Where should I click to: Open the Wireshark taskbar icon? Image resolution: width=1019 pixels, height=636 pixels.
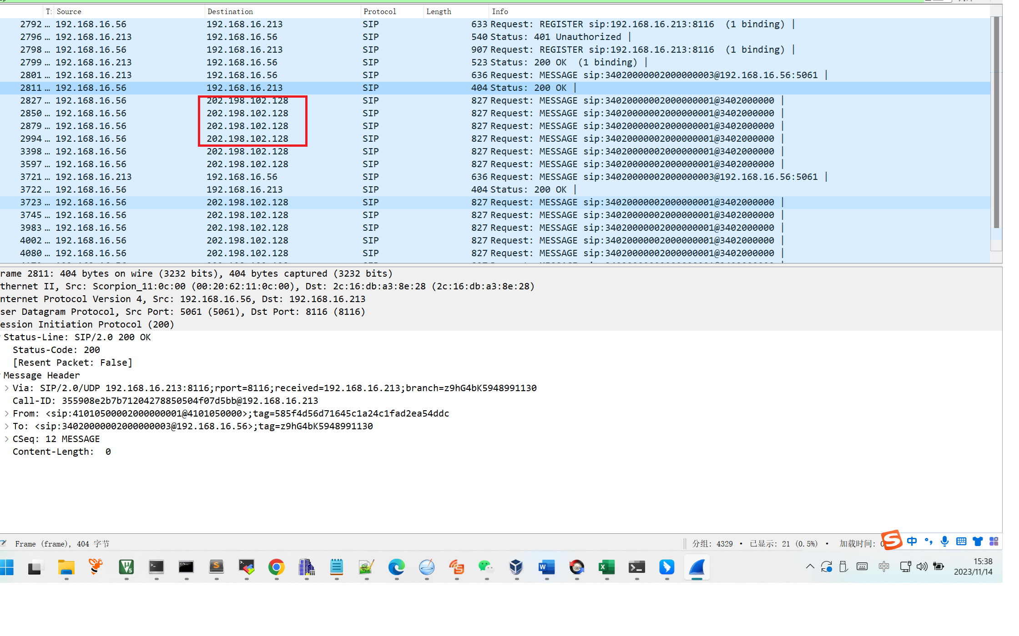[x=696, y=567]
